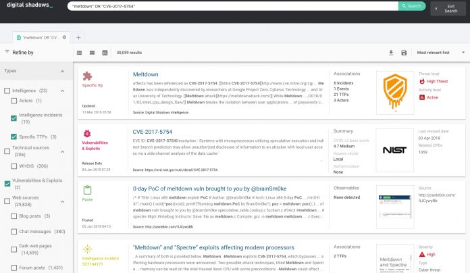Click the Intelligence incident sun icon
This screenshot has width=470, height=273.
point(87,249)
